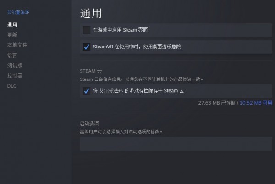Click the 在游戏中启用 Steam 界面 label text
The width and height of the screenshot is (275, 184).
click(x=120, y=30)
